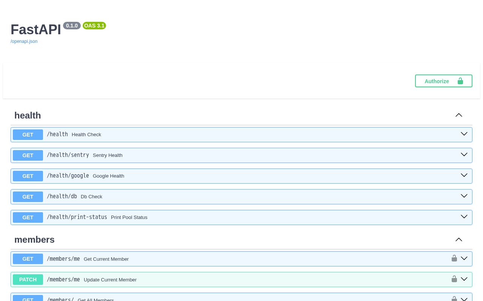The height and width of the screenshot is (301, 483).
Task: Click the GET badge for Get Current Member
Action: pyautogui.click(x=28, y=259)
